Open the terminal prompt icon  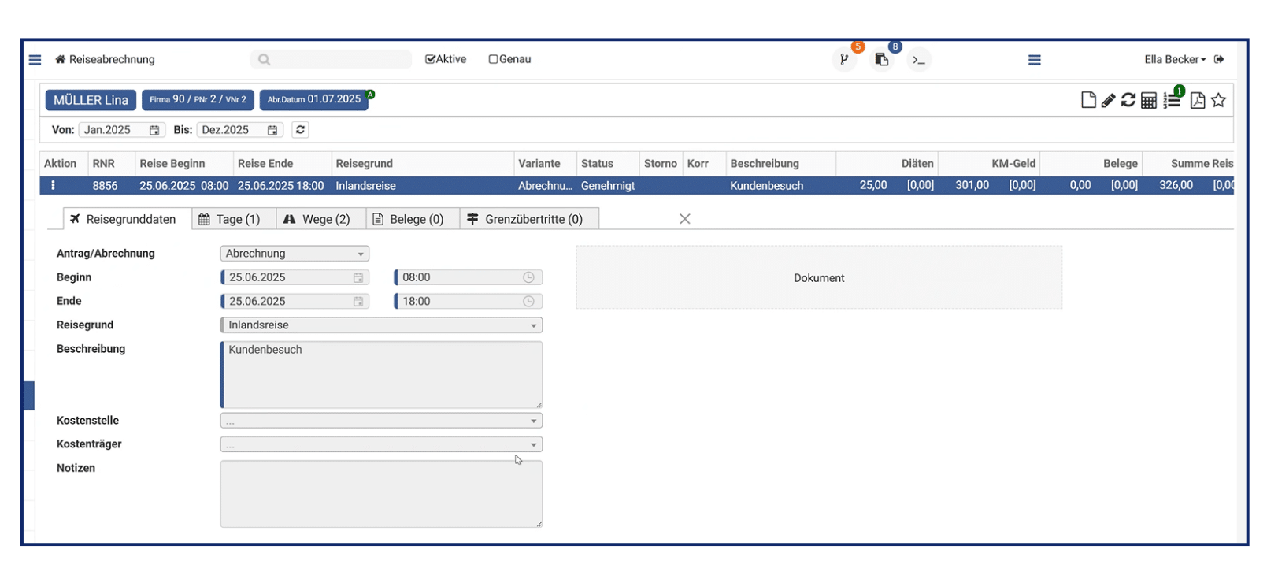pos(919,60)
